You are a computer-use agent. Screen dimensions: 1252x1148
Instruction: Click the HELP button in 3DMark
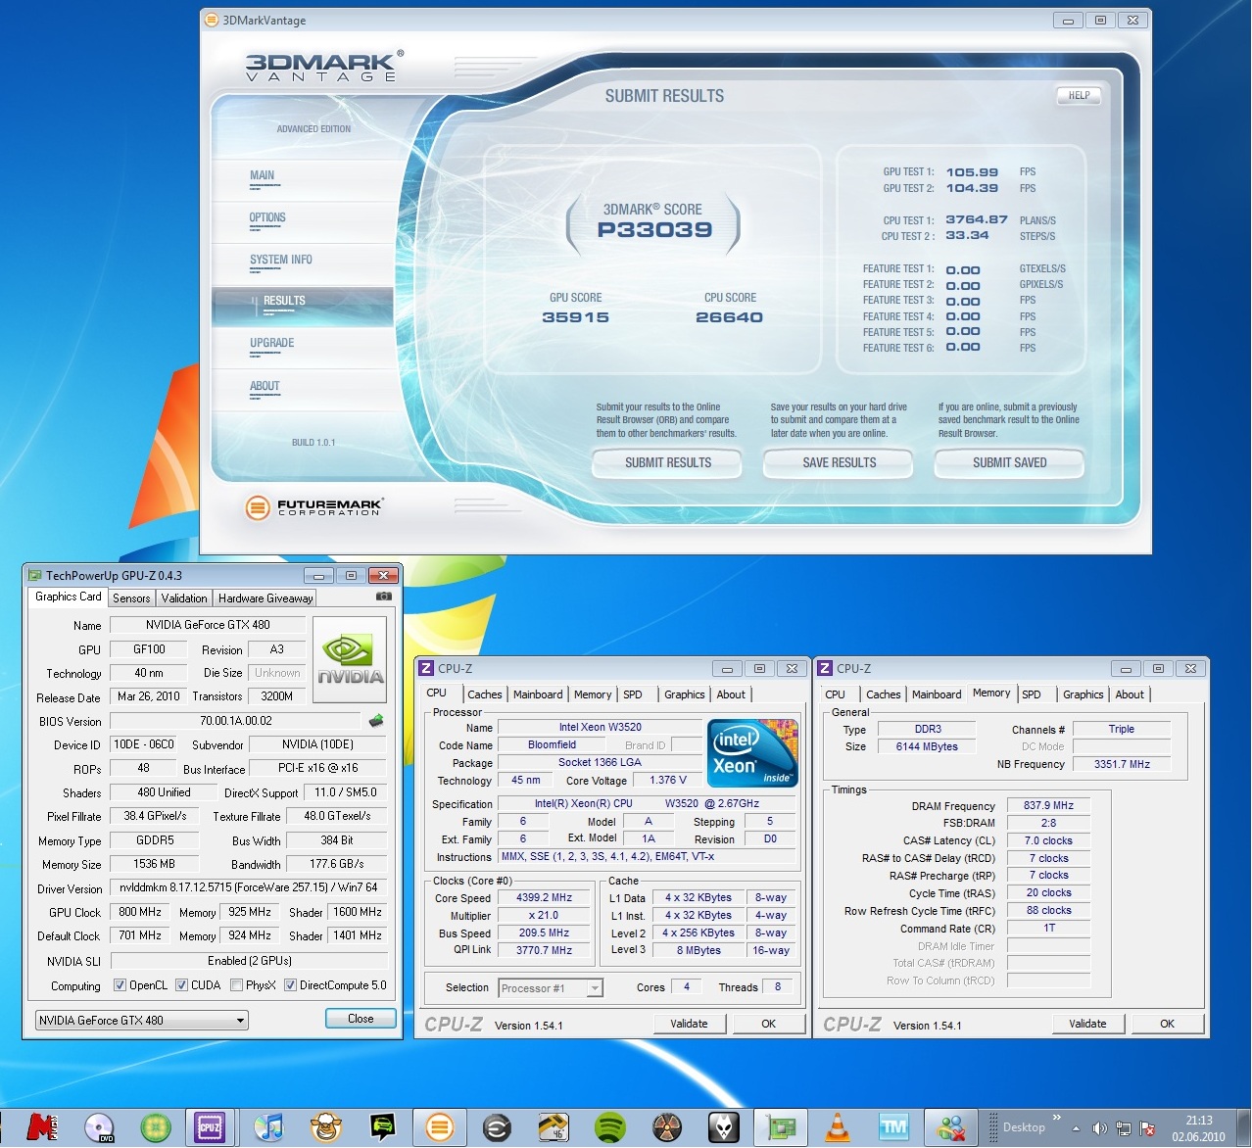point(1079,95)
